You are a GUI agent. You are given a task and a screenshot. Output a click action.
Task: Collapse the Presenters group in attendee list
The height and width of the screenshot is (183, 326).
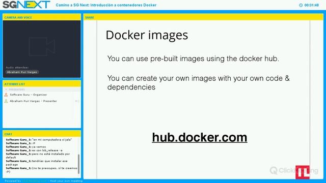(x=6, y=89)
